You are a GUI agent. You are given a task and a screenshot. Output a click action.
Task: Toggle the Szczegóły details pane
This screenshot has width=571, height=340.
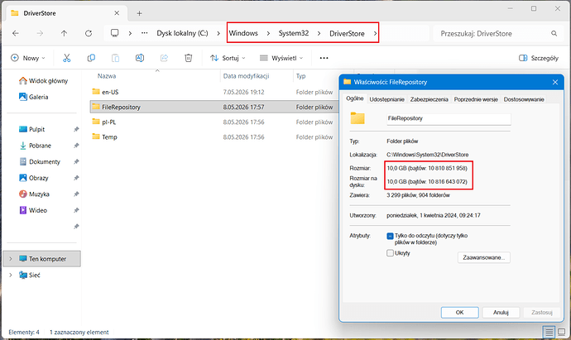[x=539, y=58]
